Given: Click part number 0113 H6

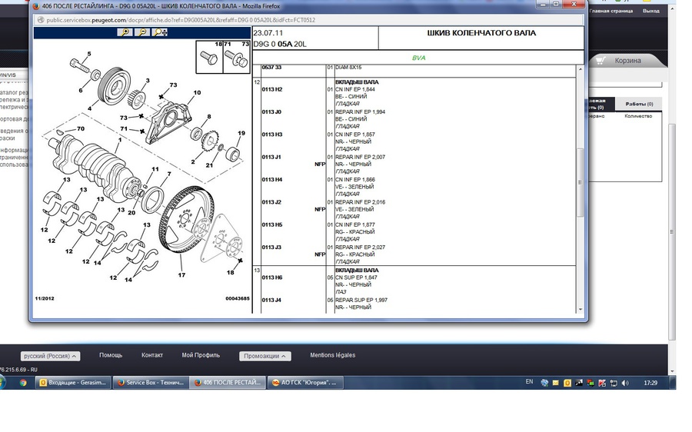Looking at the screenshot, I should tap(272, 277).
